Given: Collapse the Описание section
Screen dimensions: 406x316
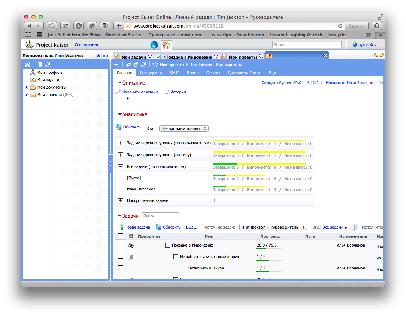Looking at the screenshot, I should tap(120, 83).
